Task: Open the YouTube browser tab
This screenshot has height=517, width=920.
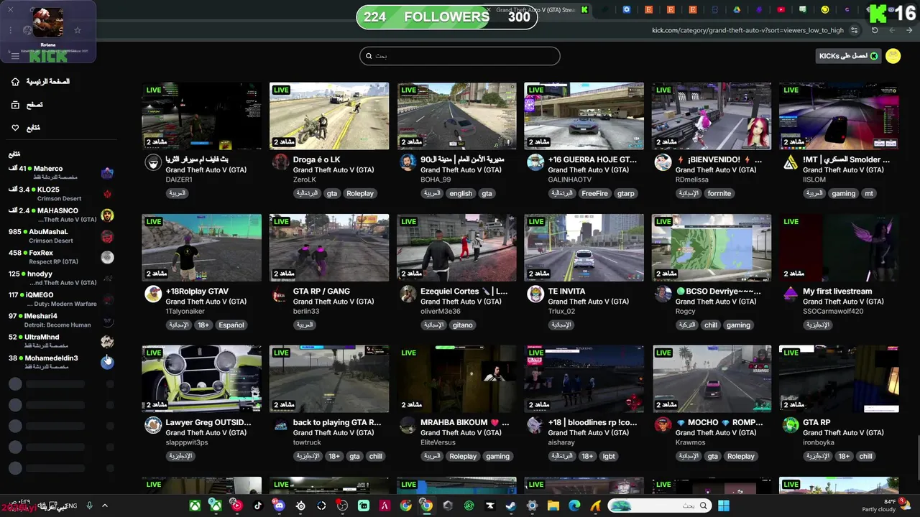Action: [x=781, y=9]
